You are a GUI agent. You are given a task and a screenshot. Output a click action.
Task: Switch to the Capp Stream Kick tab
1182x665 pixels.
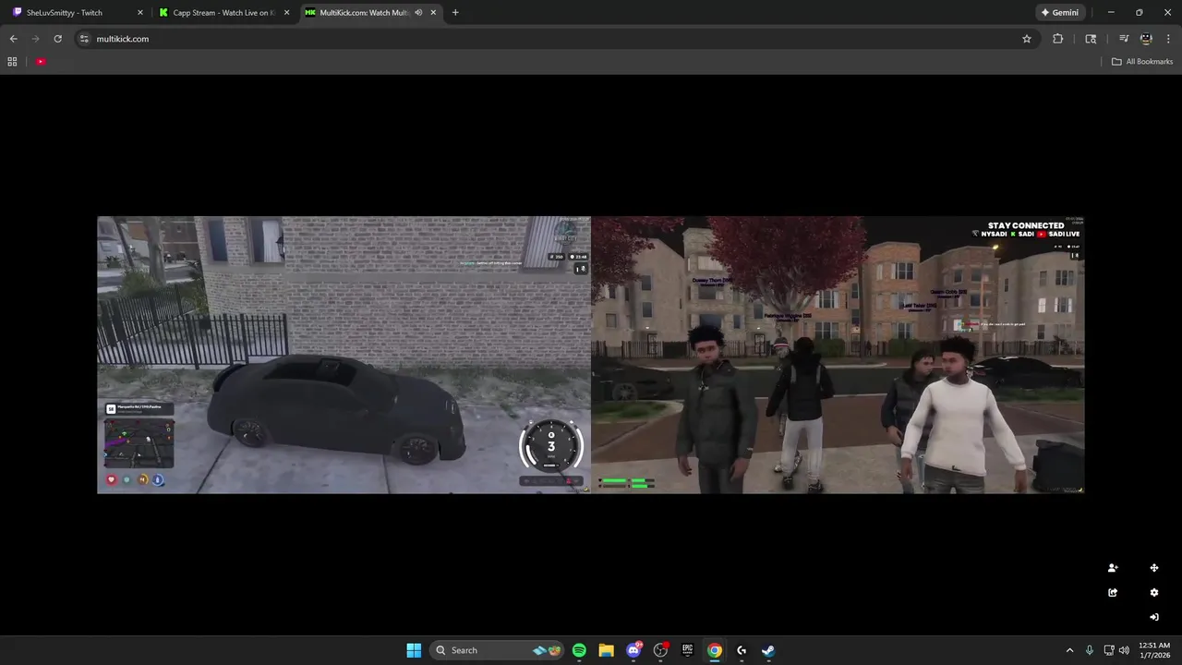pos(222,13)
